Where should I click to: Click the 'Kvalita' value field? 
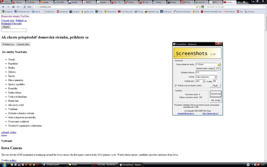coord(215,81)
